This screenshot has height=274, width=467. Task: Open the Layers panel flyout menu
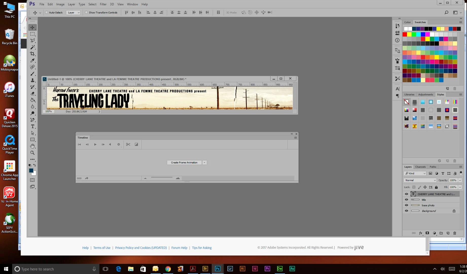[x=460, y=167]
